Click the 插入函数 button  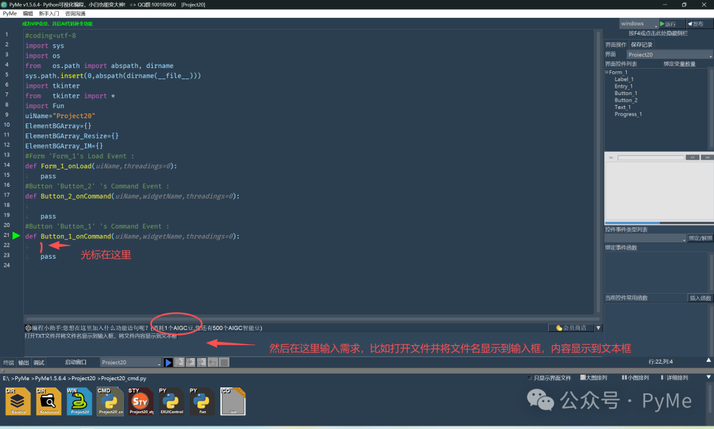(700, 298)
